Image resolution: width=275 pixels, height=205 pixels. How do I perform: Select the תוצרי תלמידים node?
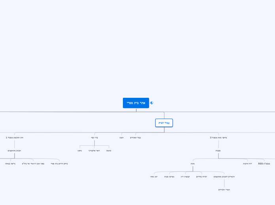[x=224, y=190]
